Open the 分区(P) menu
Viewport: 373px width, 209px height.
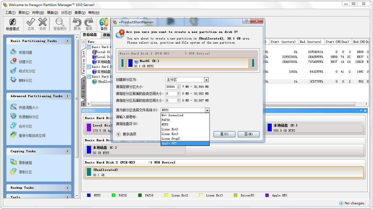pyautogui.click(x=66, y=13)
